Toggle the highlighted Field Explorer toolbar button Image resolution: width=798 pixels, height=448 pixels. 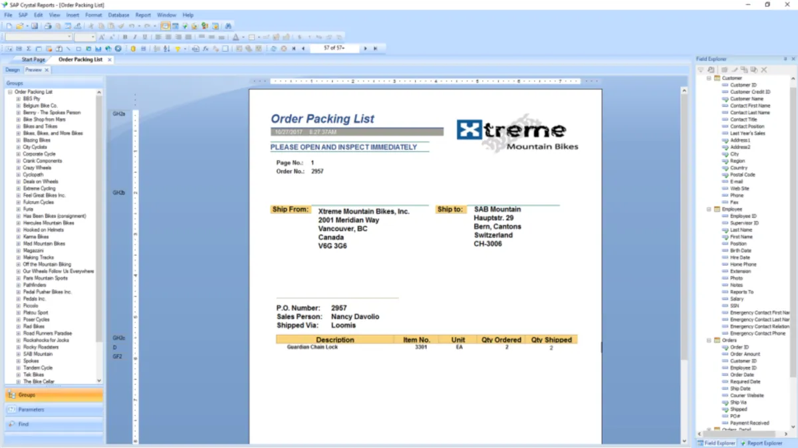click(165, 26)
